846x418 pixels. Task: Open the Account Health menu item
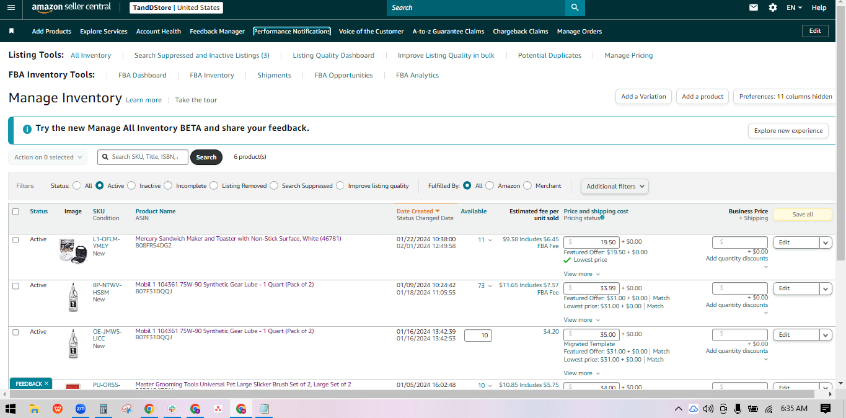(159, 31)
